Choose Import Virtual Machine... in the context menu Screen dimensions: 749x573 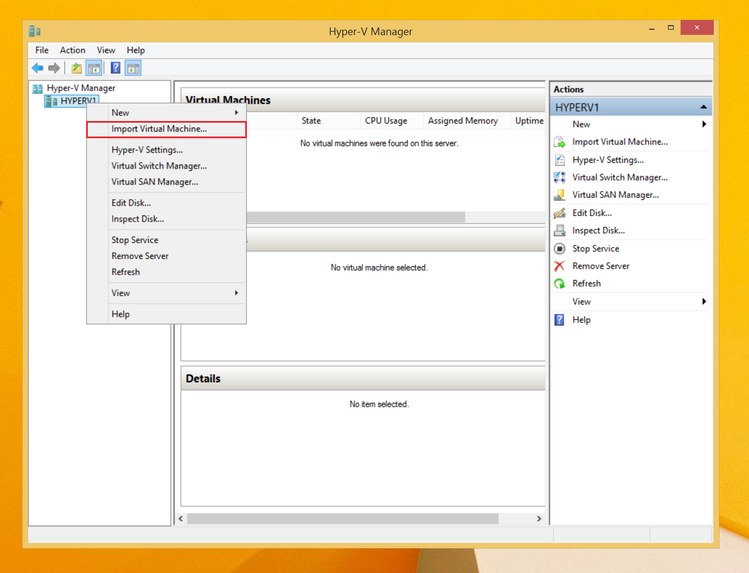coord(167,129)
